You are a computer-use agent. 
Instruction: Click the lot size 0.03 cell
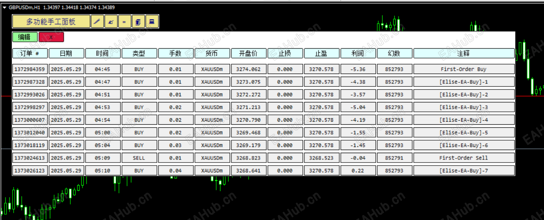[176, 145]
